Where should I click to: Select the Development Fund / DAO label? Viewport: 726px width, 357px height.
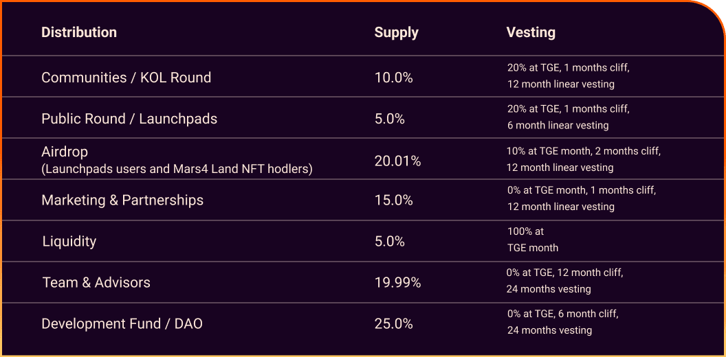pos(122,323)
